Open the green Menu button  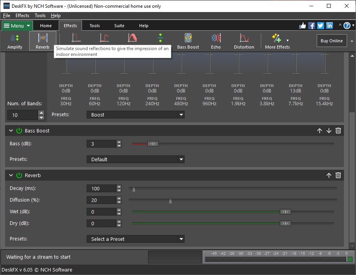coord(17,26)
